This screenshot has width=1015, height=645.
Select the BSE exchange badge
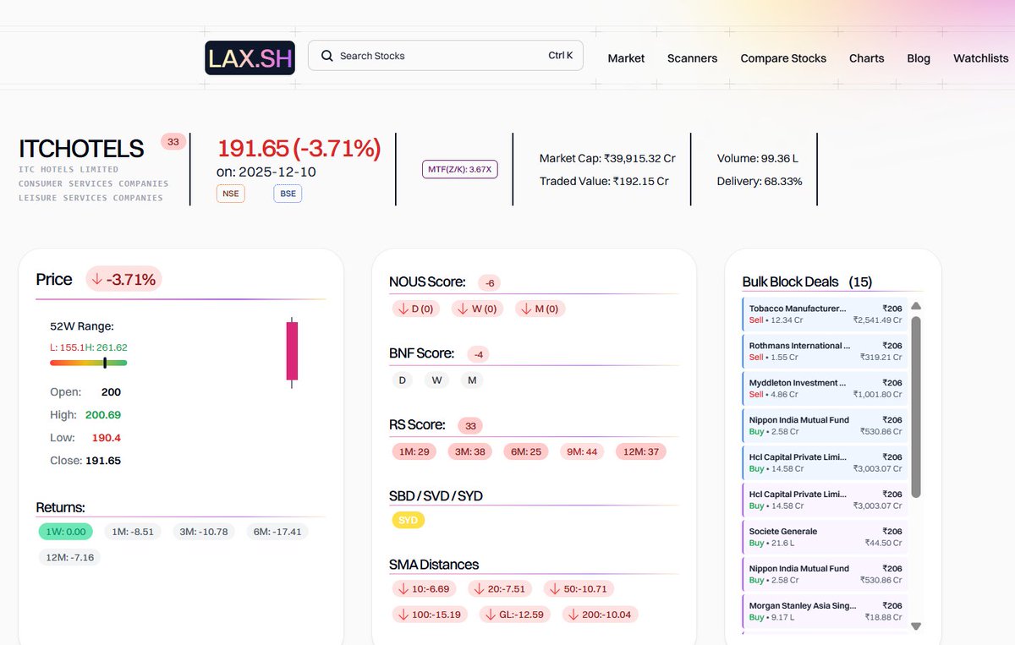click(x=288, y=193)
